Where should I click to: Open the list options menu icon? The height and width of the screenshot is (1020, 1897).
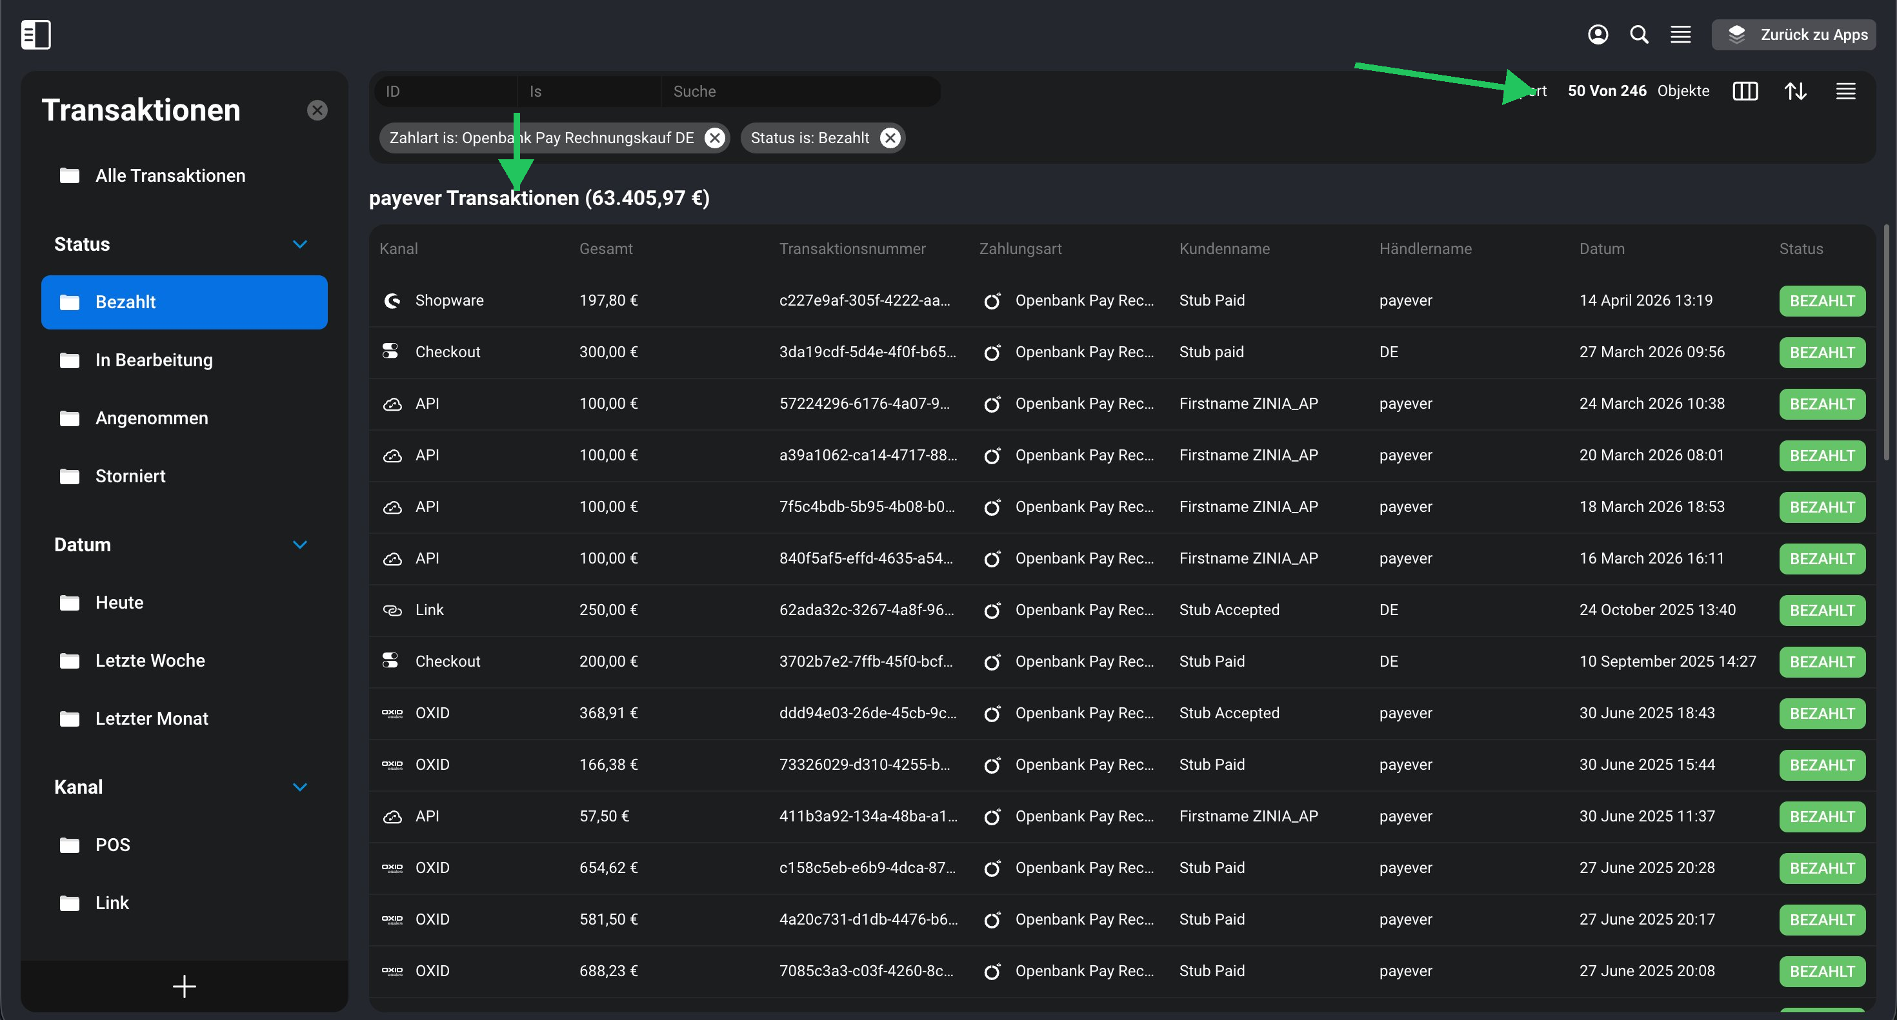(1845, 92)
